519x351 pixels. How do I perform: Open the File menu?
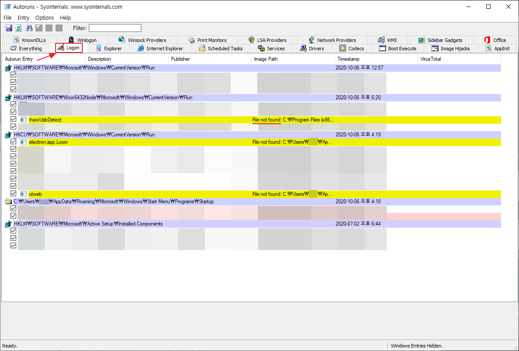coord(7,17)
